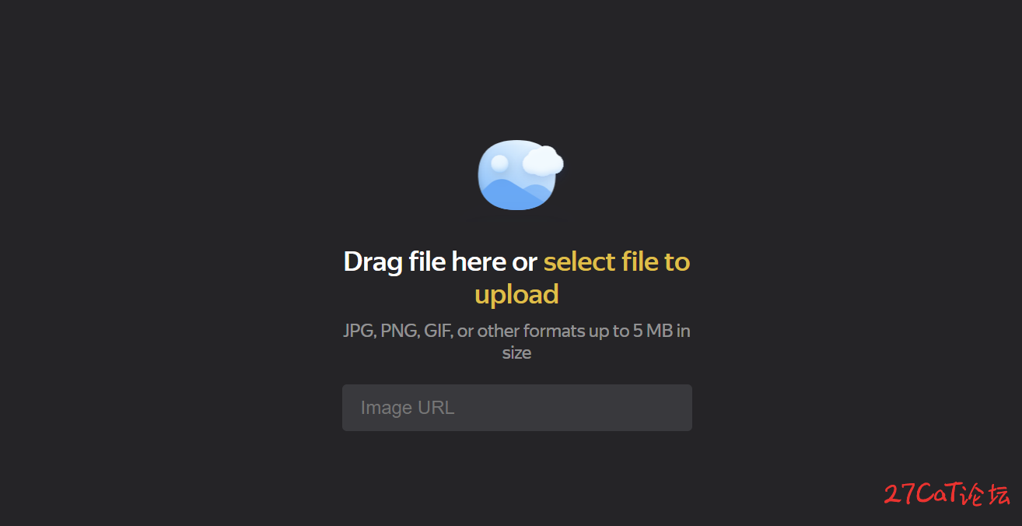The width and height of the screenshot is (1022, 526).
Task: Click 'other formats' in the gray description
Action: click(x=530, y=331)
